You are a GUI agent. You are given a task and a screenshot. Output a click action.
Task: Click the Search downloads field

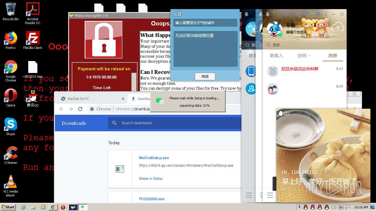click(x=175, y=123)
